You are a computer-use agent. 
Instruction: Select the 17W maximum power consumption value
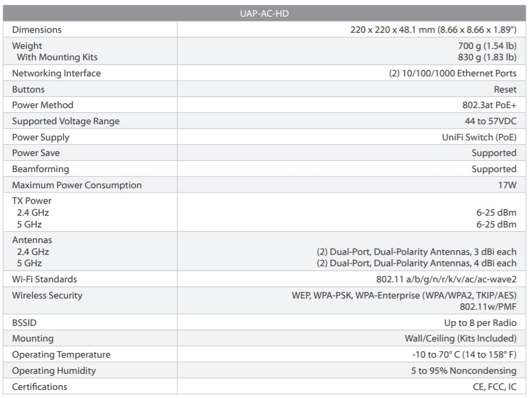(x=507, y=185)
